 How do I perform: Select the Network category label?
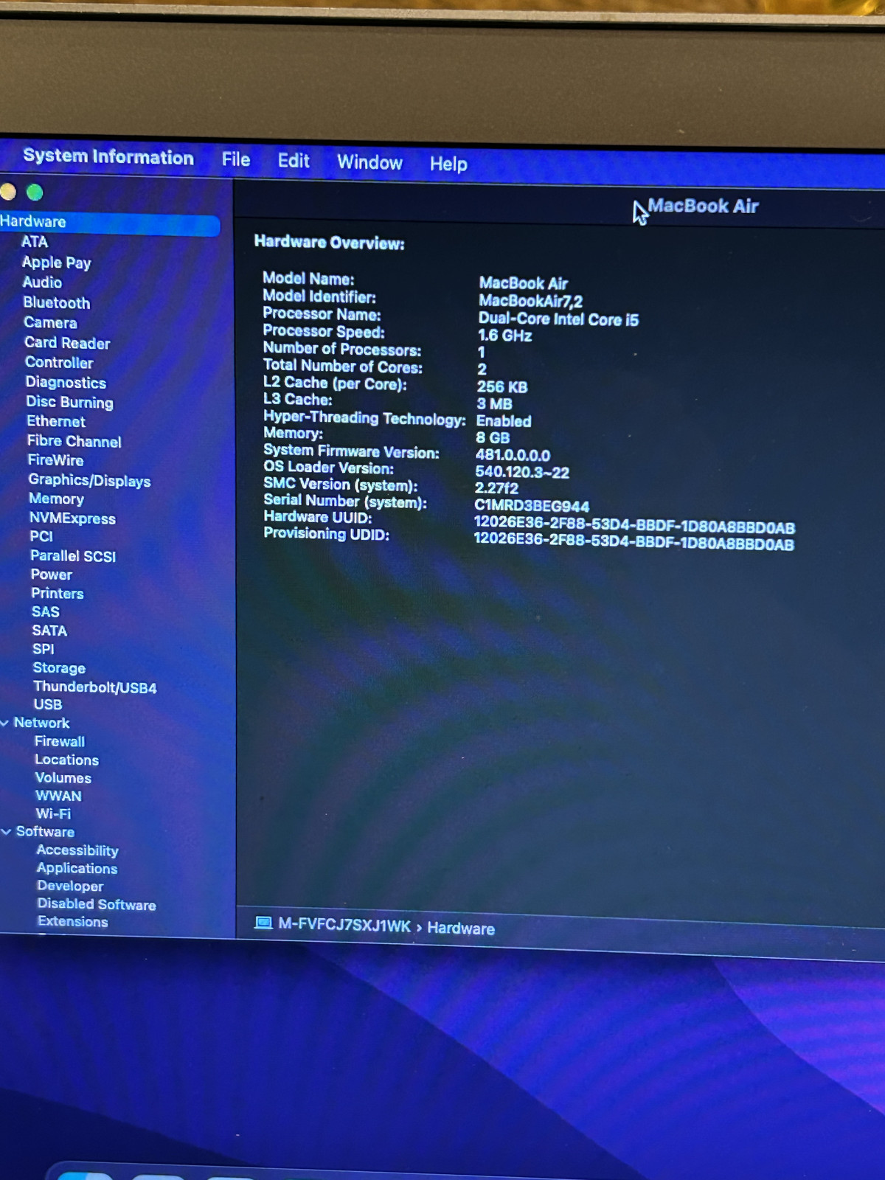[41, 723]
